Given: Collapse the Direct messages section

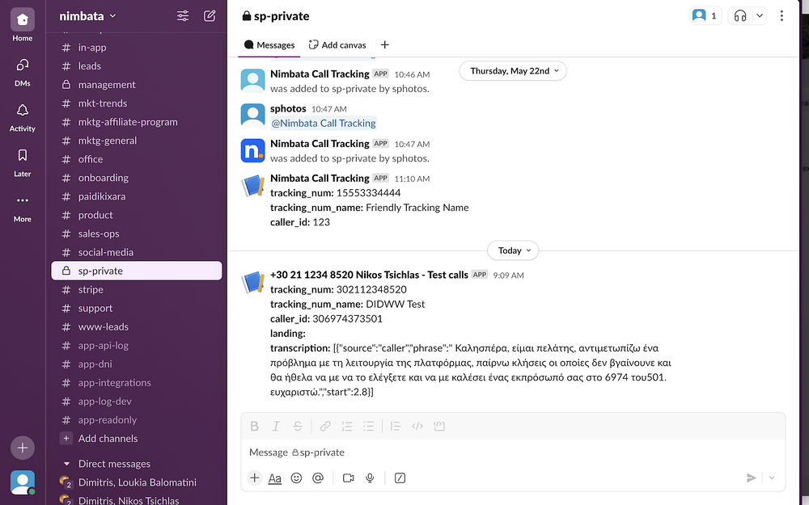Looking at the screenshot, I should pos(66,464).
